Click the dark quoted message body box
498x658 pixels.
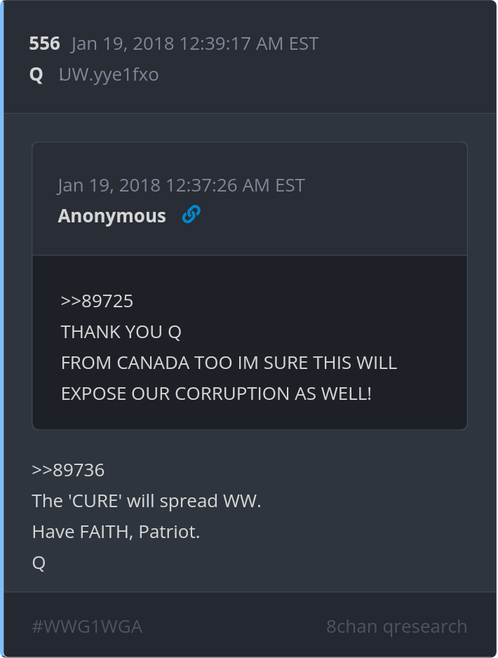(250, 342)
